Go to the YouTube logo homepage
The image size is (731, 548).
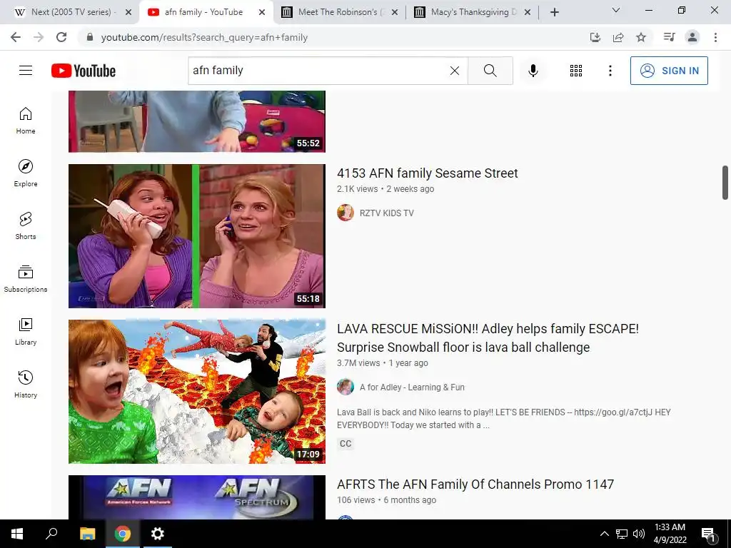(84, 71)
